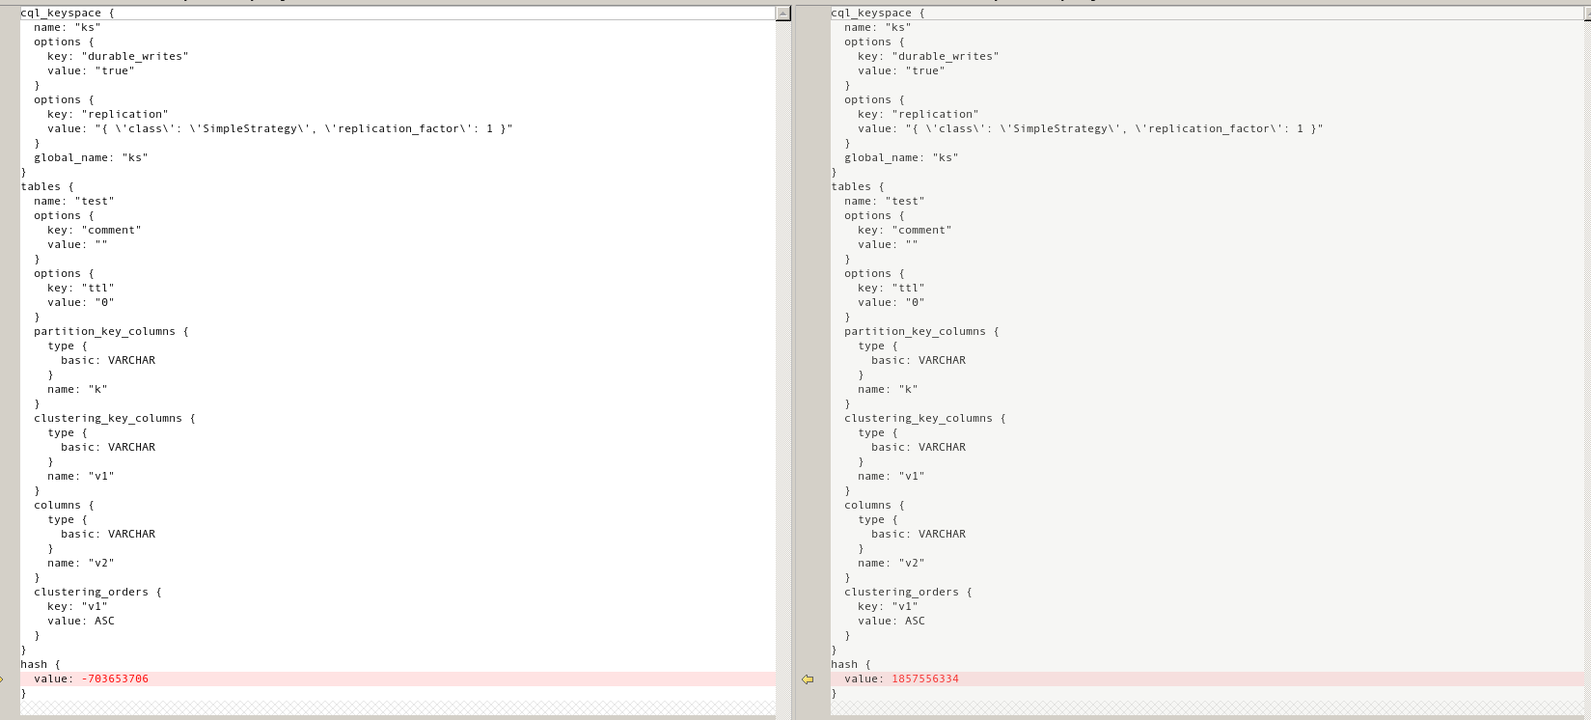Click the left-pointing merge arrow beside the right hash value
1591x720 pixels.
(808, 679)
